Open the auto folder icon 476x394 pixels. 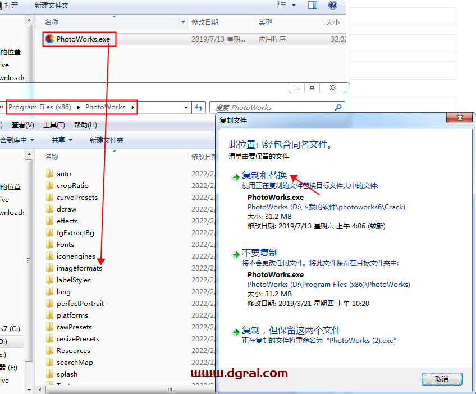(x=50, y=173)
